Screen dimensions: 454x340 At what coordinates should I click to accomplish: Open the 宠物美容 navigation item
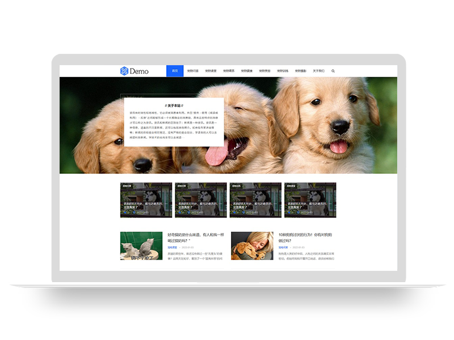point(265,71)
